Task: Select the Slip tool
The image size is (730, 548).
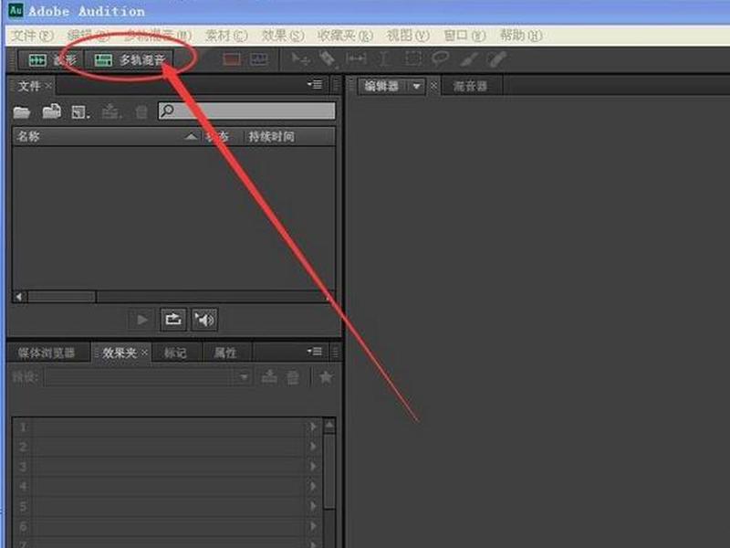Action: click(356, 59)
